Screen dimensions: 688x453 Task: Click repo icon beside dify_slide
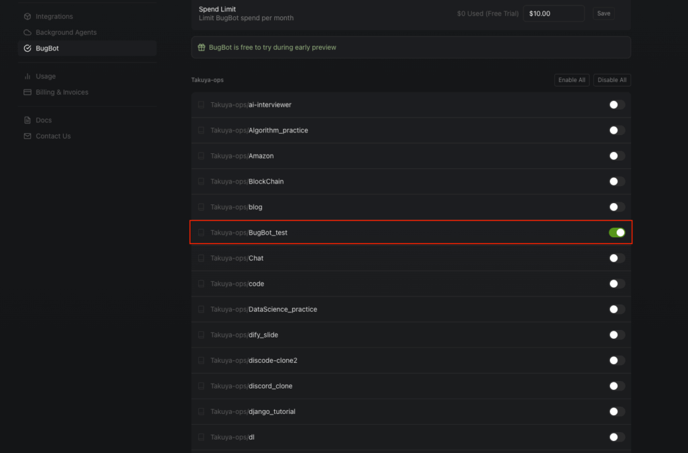coord(201,335)
